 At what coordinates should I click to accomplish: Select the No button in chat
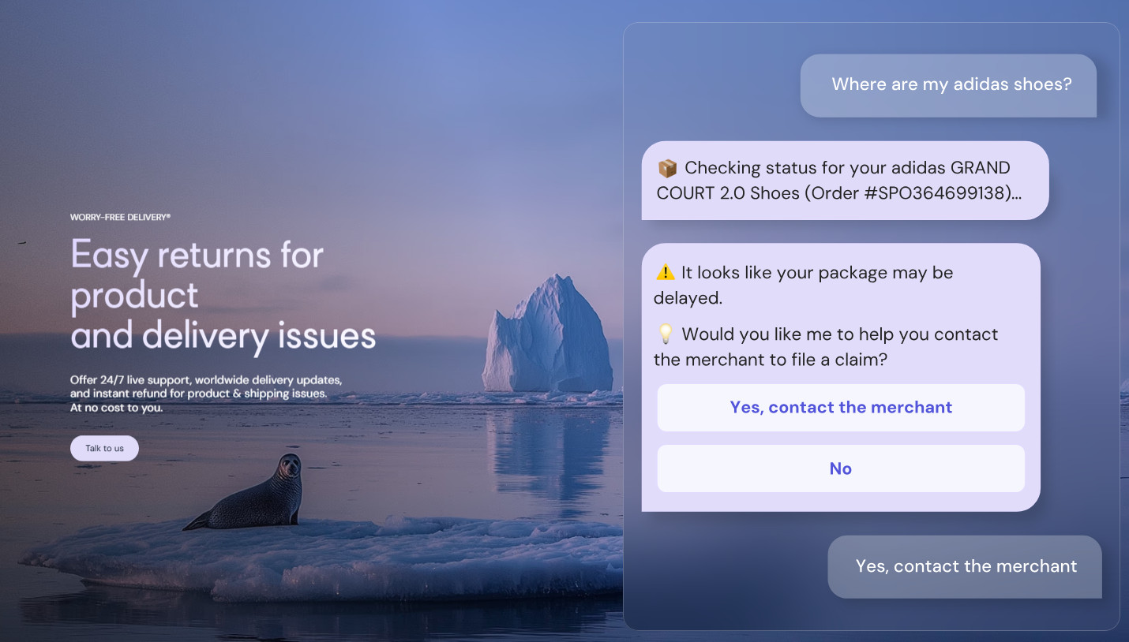(x=841, y=468)
